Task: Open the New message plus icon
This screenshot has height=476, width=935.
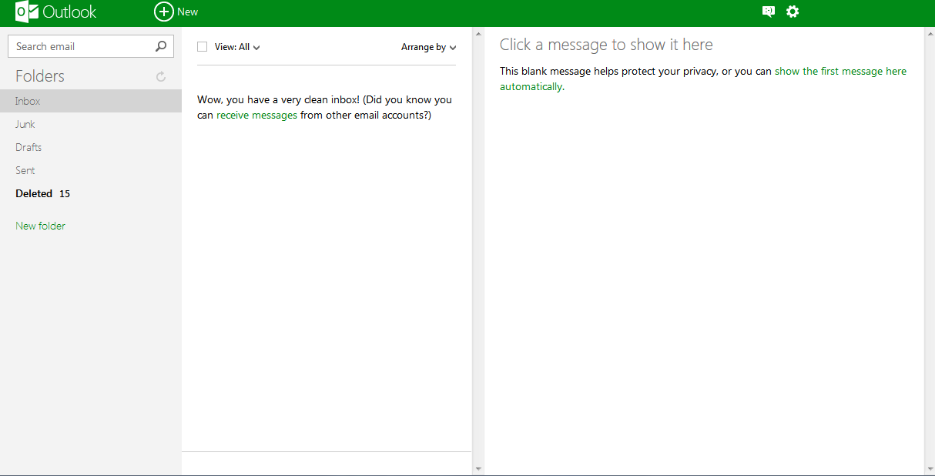Action: (163, 12)
